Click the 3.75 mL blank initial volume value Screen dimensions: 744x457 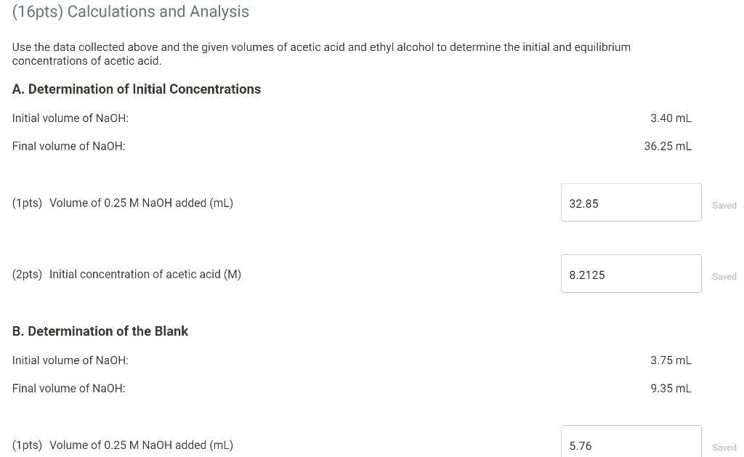tap(671, 360)
